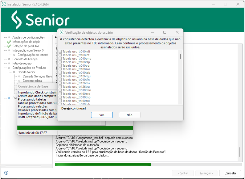245x179 pixels.
Task: Click the 'Iniciando atualização da base de dados...' log line
Action: [82, 156]
